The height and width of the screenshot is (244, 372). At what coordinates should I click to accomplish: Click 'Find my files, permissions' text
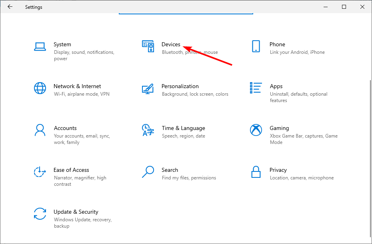[x=189, y=178]
